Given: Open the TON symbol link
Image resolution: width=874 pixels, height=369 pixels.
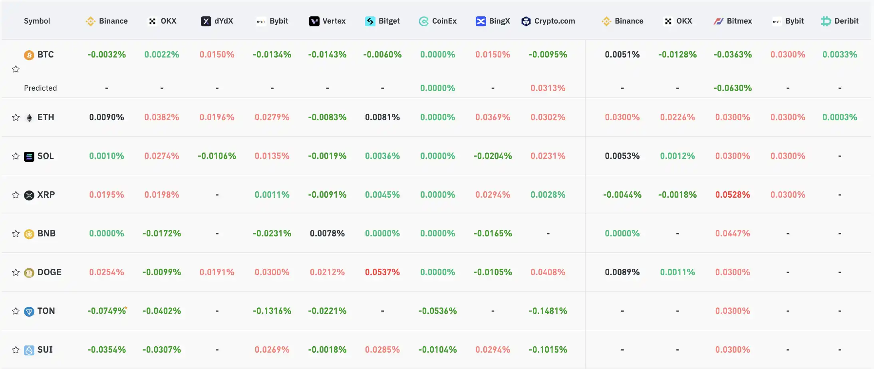Looking at the screenshot, I should coord(46,311).
